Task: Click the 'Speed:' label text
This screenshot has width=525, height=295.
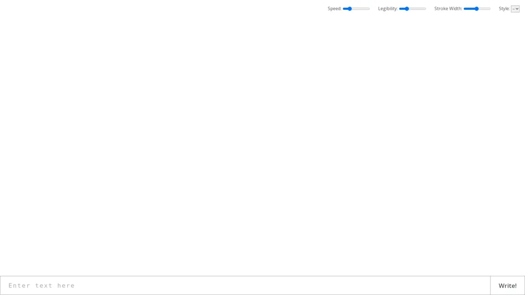Action: point(334,9)
